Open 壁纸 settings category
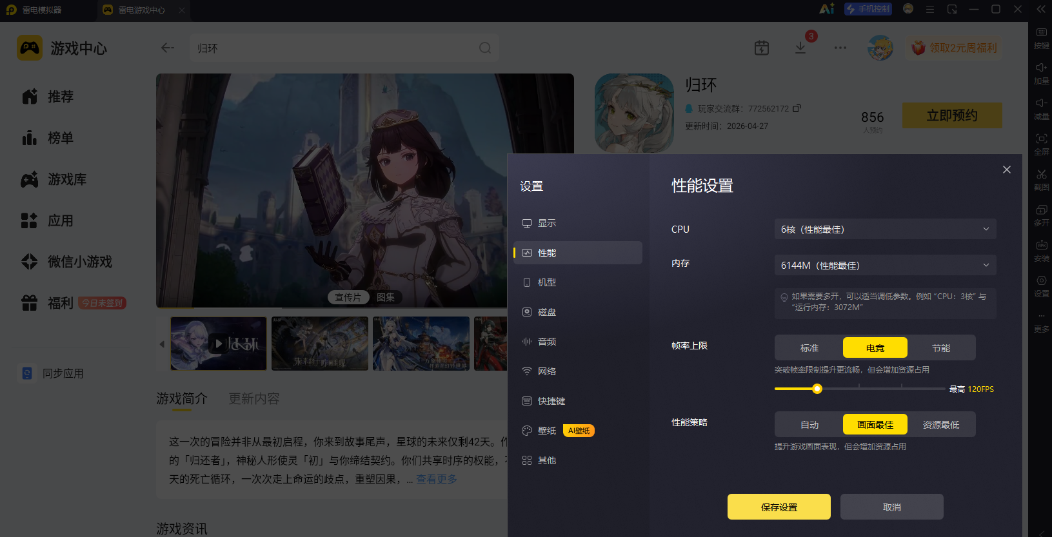This screenshot has width=1052, height=537. [578, 431]
